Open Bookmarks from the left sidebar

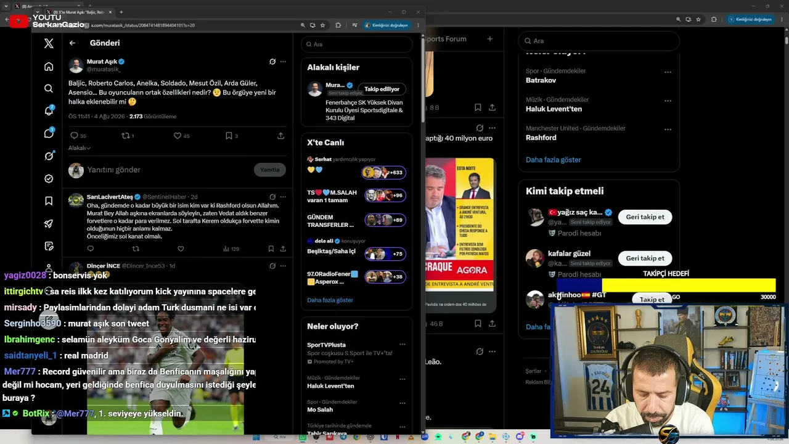pos(49,201)
